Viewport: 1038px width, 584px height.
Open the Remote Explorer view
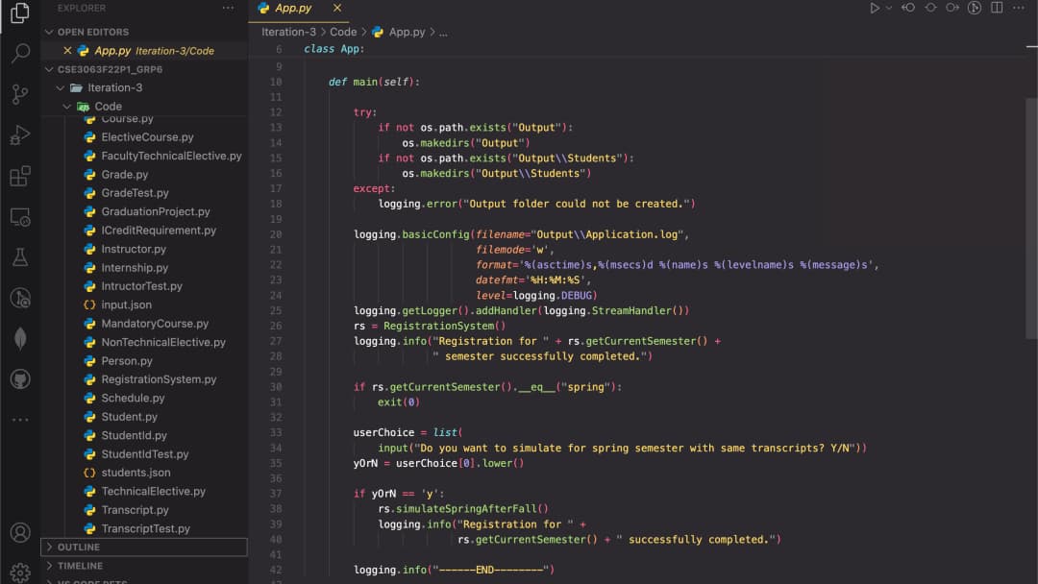(21, 216)
